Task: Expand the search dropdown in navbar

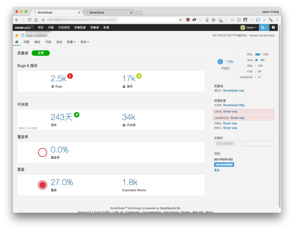Action: click(x=264, y=27)
